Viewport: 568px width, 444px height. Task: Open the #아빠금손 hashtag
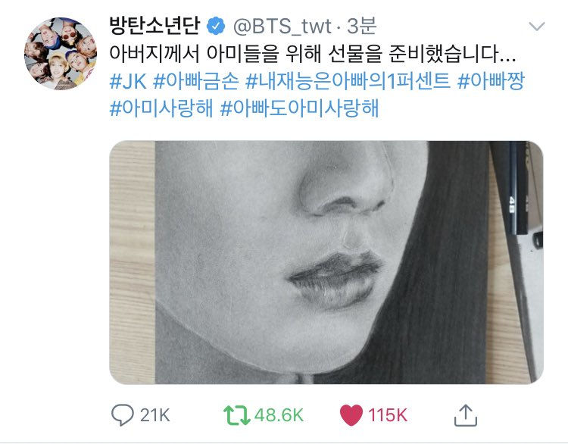[x=196, y=81]
